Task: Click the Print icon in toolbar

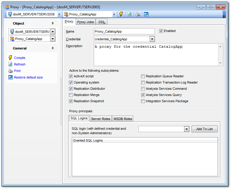Action: (x=138, y=14)
